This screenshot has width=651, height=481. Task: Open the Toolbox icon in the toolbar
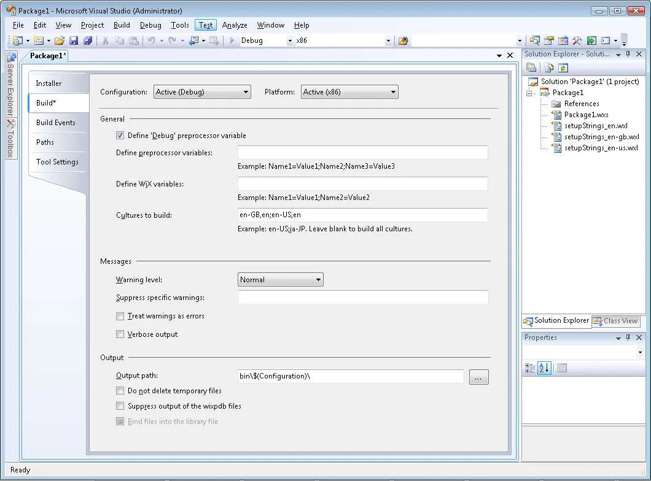[x=577, y=41]
